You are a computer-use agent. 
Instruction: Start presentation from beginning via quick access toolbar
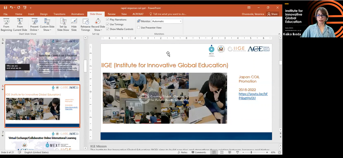click(25, 8)
